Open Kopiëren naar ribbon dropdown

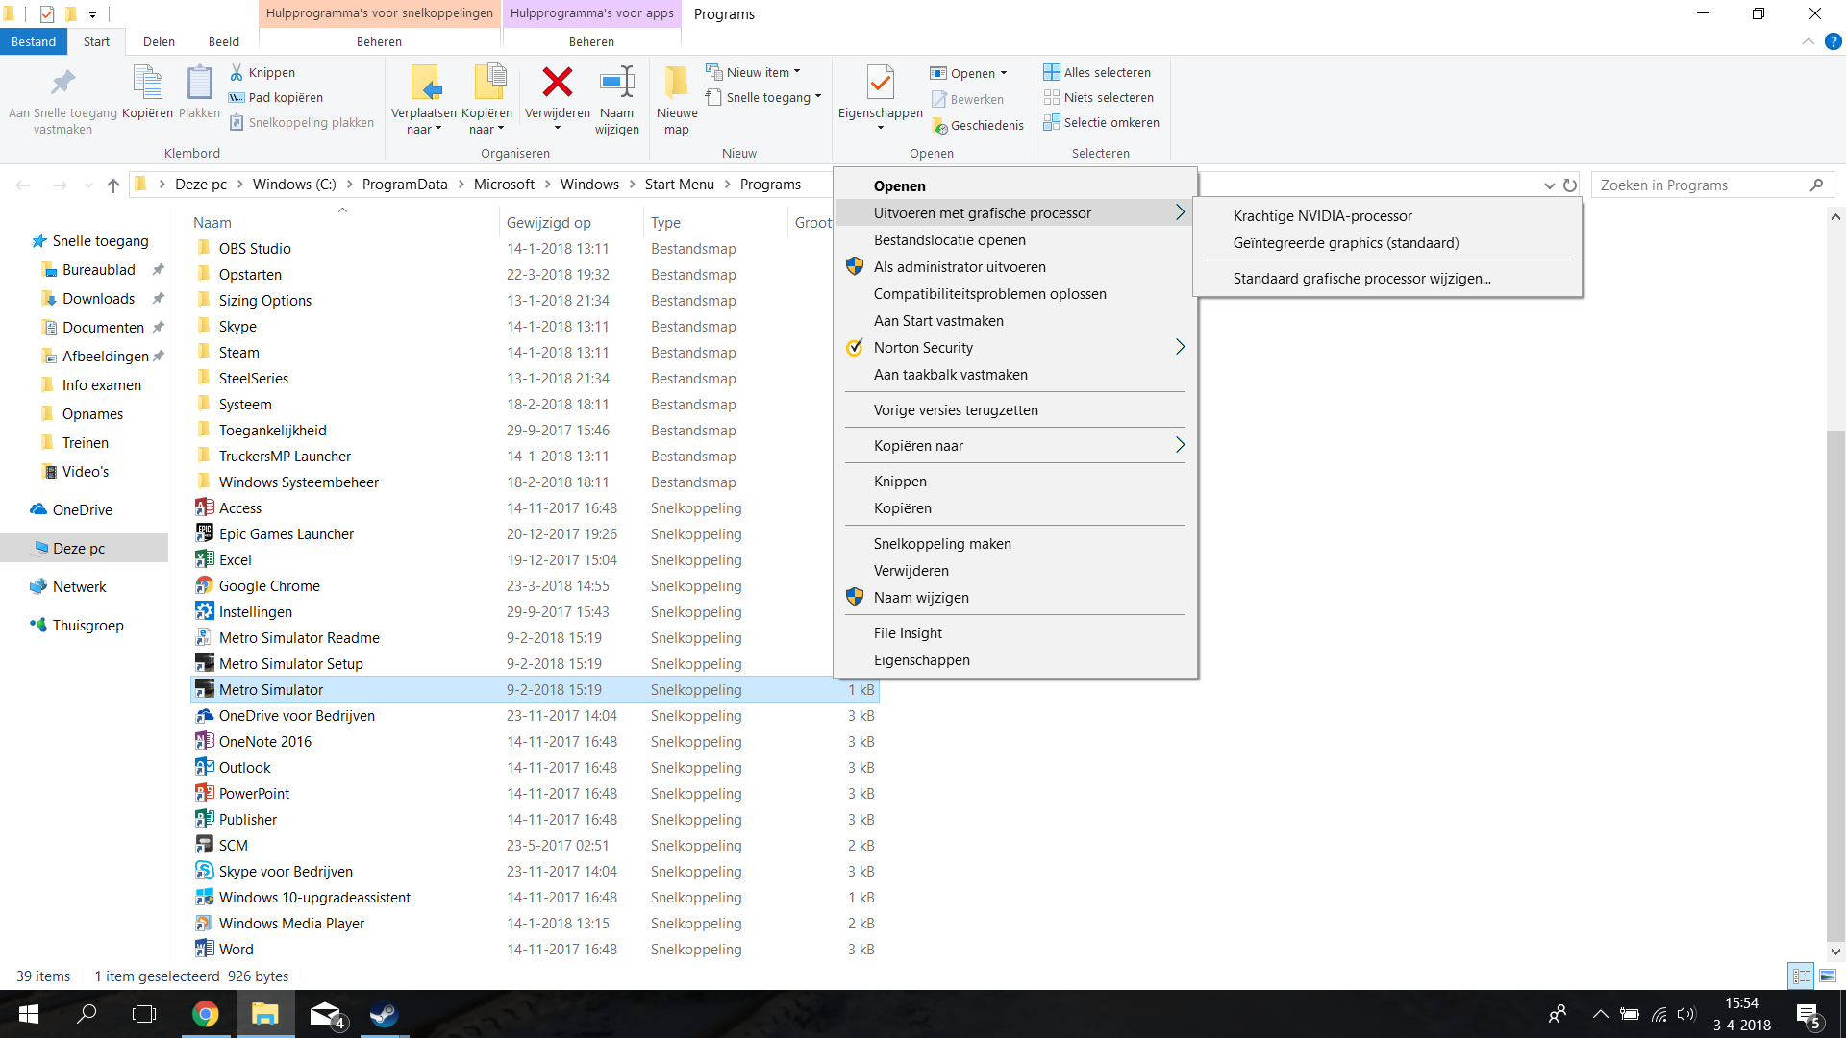click(x=487, y=121)
